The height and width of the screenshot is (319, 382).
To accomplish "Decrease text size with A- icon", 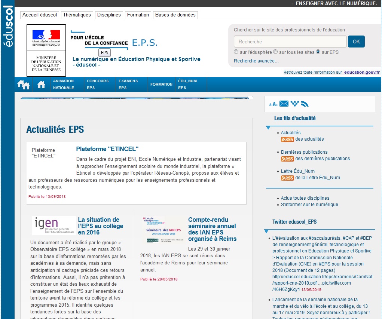I will [271, 105].
